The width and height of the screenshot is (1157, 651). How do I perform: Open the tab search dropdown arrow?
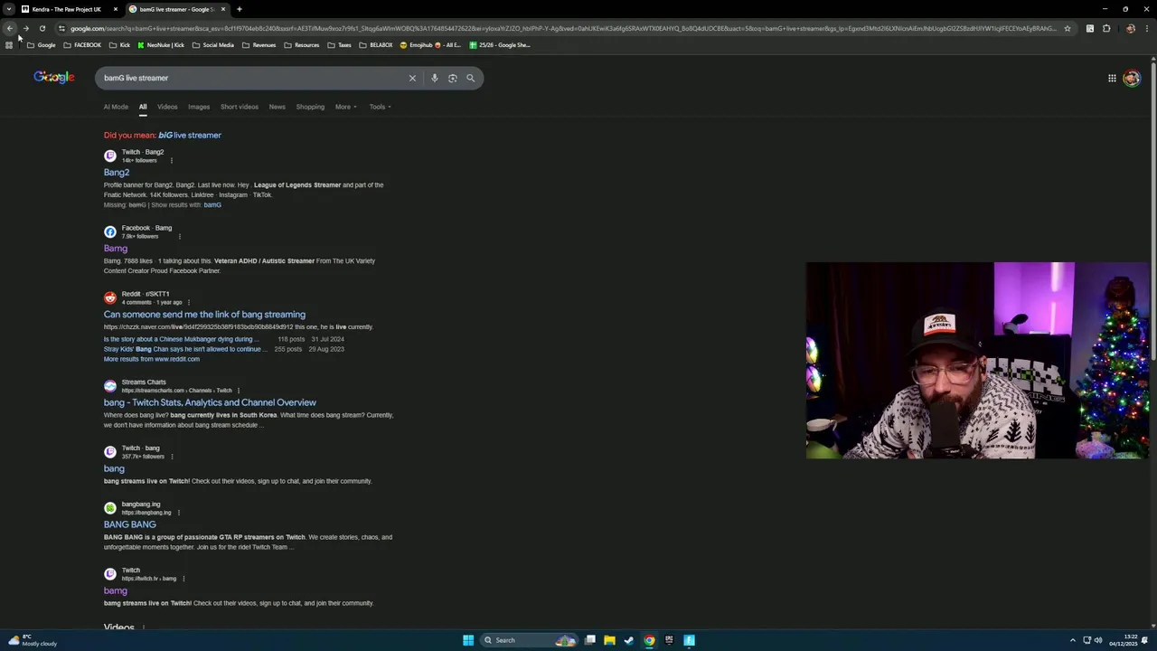click(9, 9)
